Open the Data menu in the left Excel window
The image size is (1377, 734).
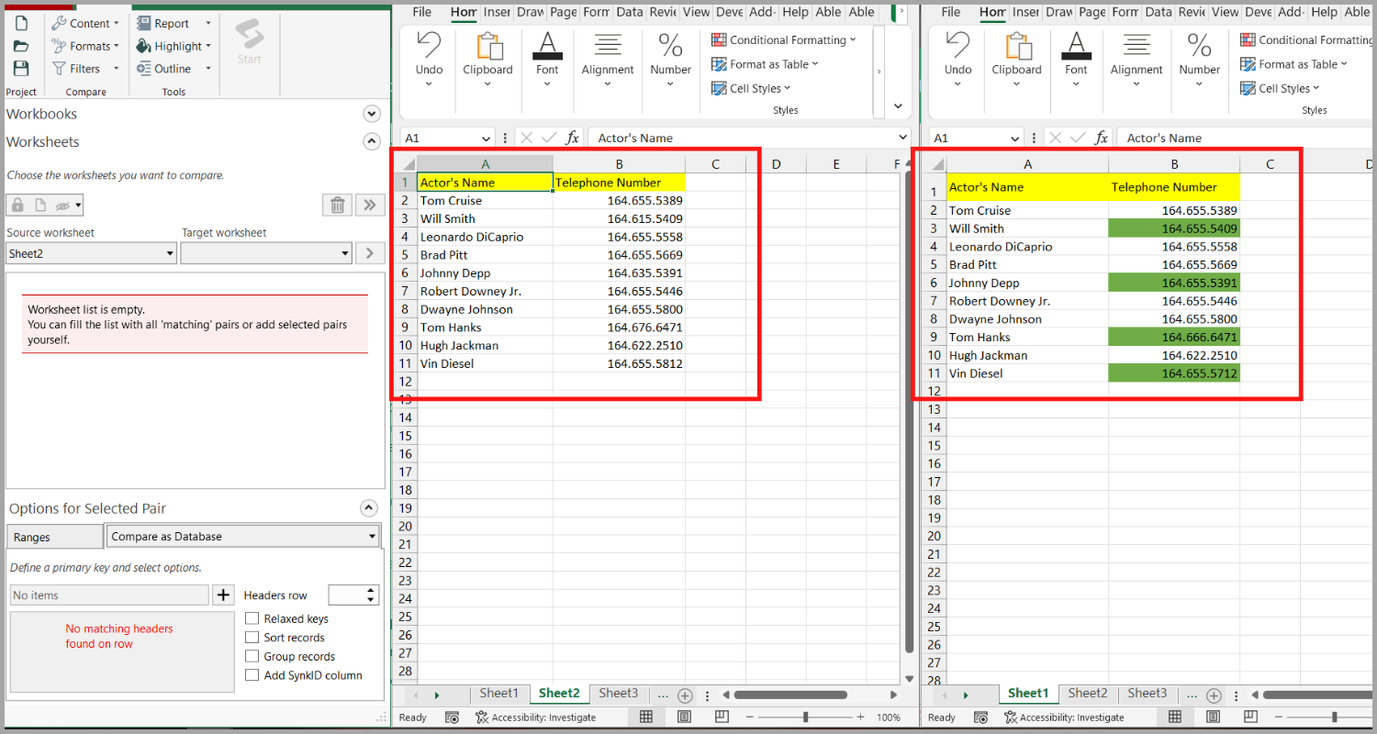click(630, 12)
